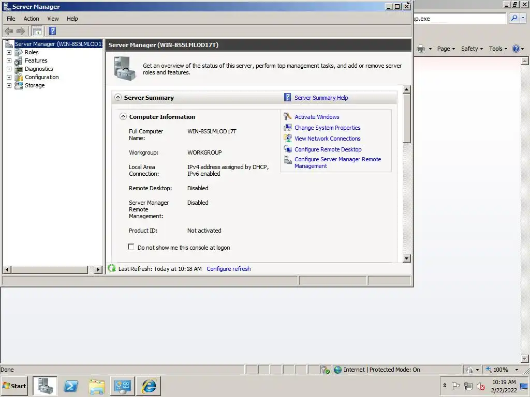Select the Server Manager root tree node
The height and width of the screenshot is (397, 530).
tap(58, 44)
